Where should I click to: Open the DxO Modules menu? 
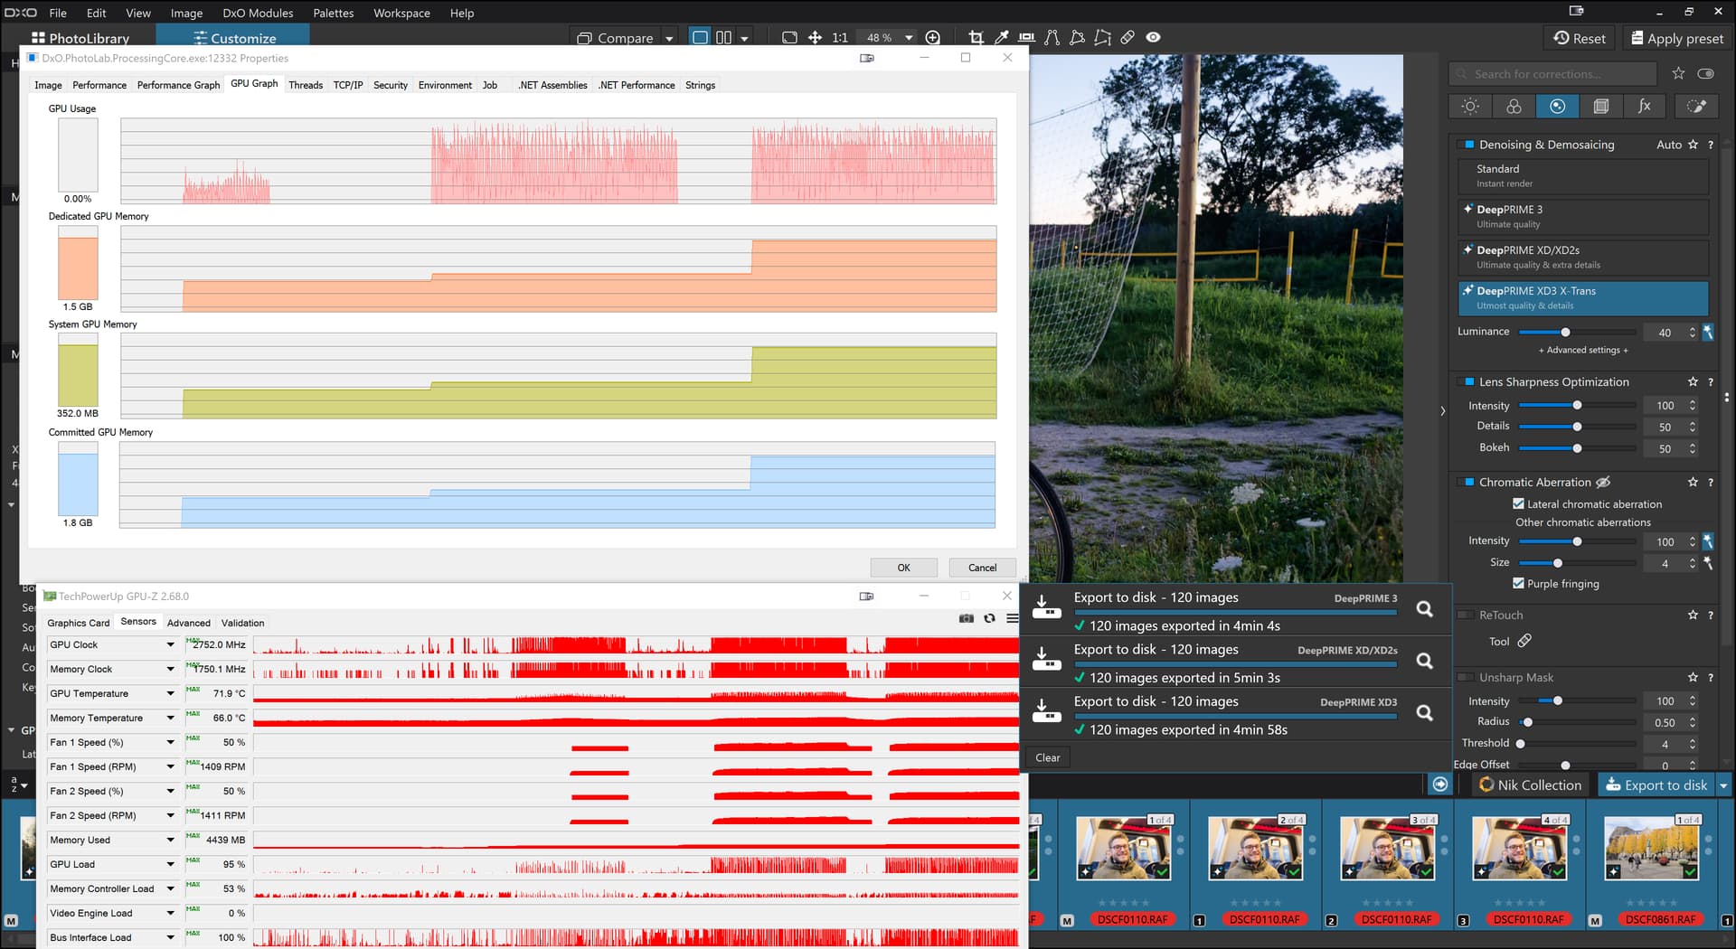click(258, 13)
